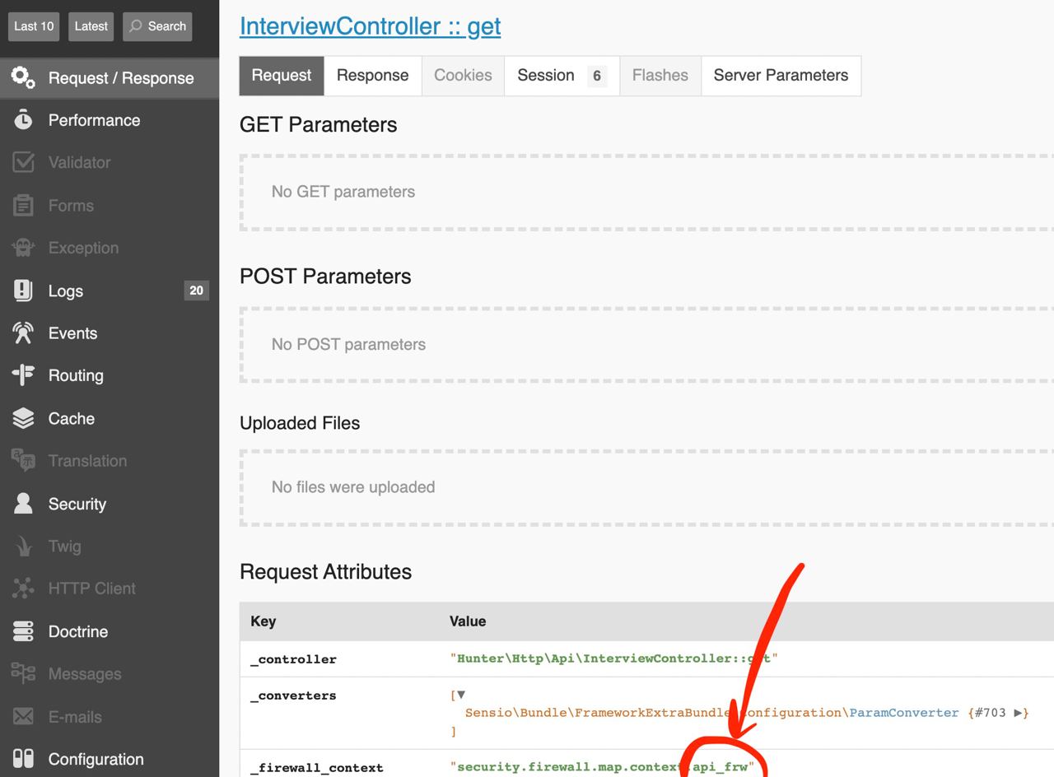Screen dimensions: 1054x777
Task: Click the HTTP Client network icon
Action: 23,589
